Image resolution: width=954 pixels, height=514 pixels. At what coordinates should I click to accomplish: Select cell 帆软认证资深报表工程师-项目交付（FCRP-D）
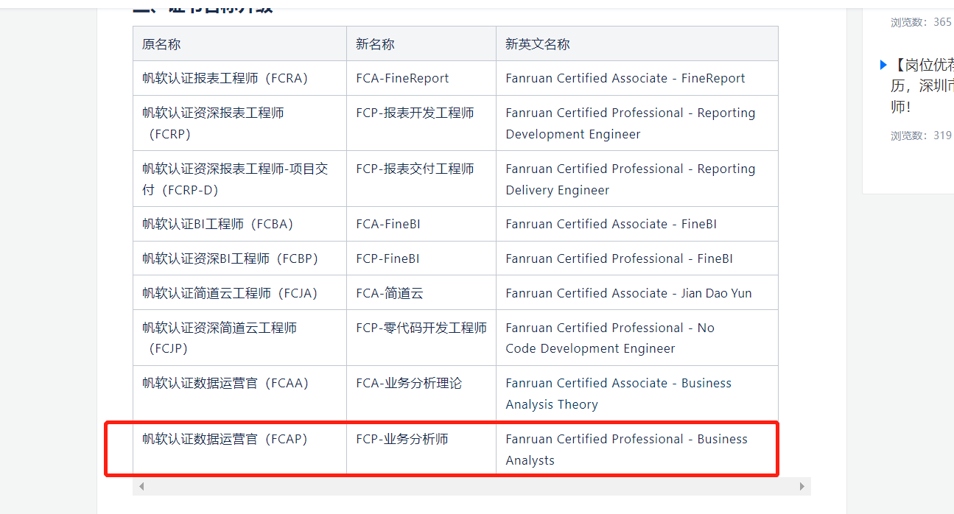(x=239, y=179)
